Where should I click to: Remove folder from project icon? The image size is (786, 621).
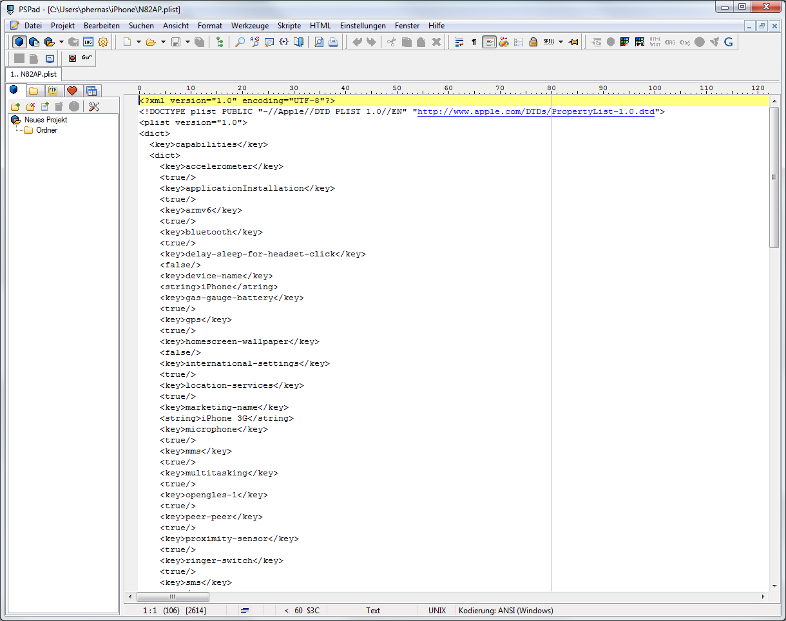coord(30,106)
